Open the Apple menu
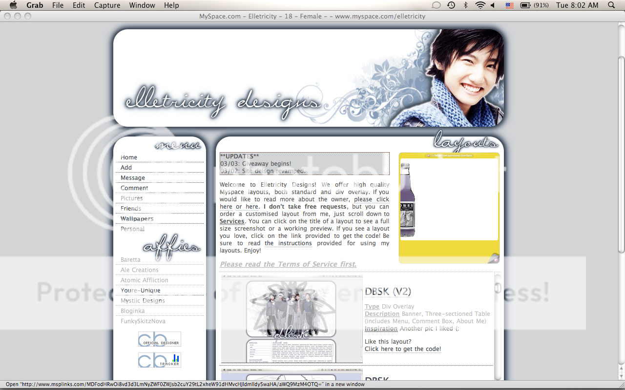Image resolution: width=625 pixels, height=390 pixels. (13, 5)
